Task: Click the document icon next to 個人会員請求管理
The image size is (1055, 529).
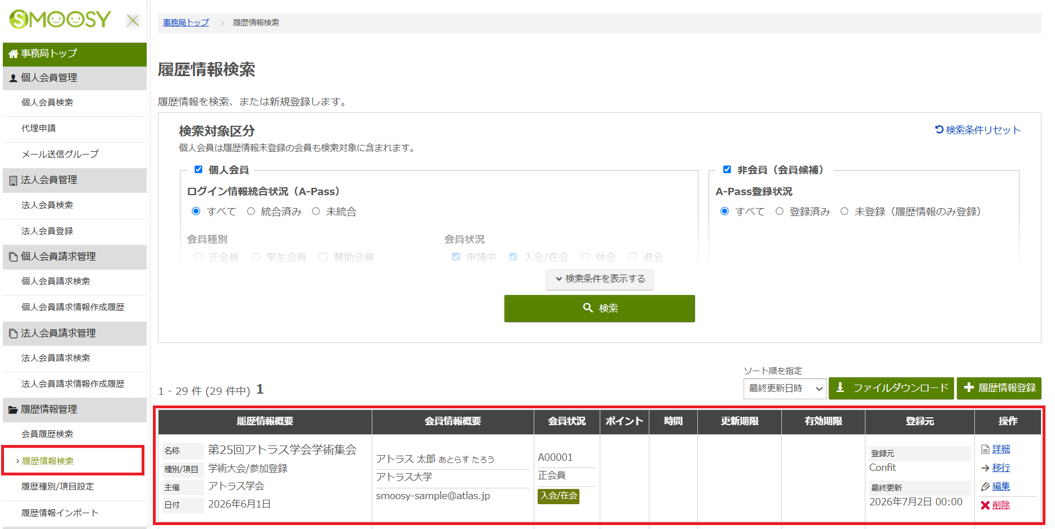Action: pyautogui.click(x=14, y=257)
